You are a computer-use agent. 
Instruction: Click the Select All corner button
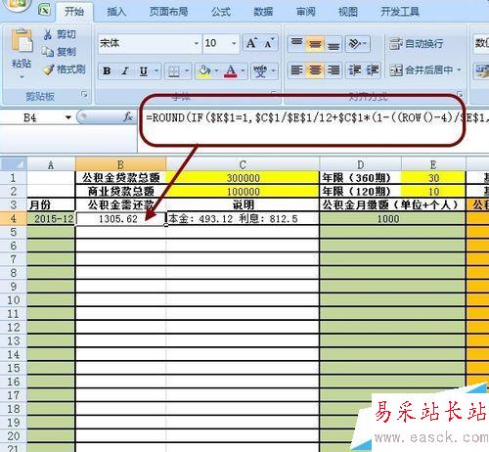[x=14, y=164]
